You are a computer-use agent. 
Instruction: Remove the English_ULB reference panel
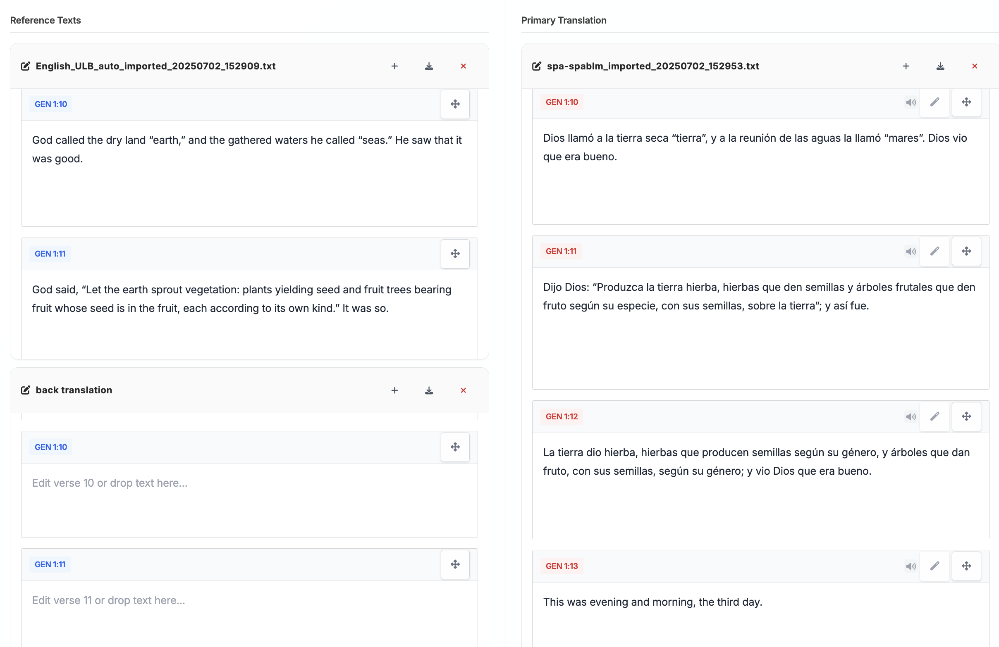pos(463,66)
